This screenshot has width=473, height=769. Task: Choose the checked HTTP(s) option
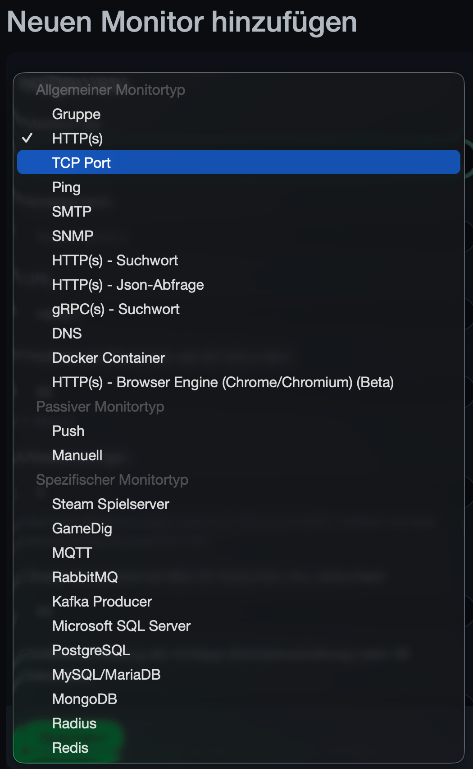tap(77, 139)
